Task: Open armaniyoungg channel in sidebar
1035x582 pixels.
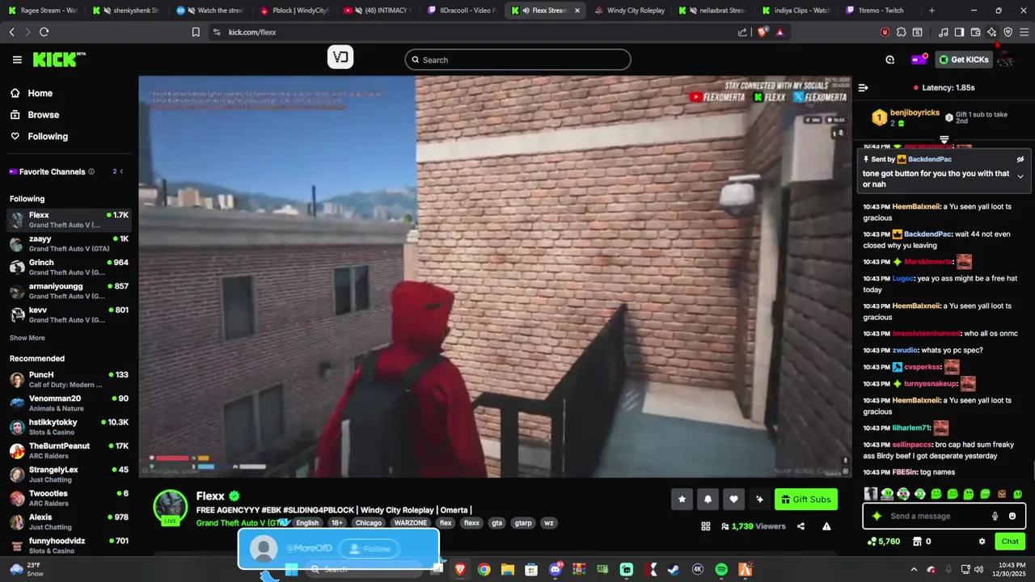Action: (x=69, y=291)
